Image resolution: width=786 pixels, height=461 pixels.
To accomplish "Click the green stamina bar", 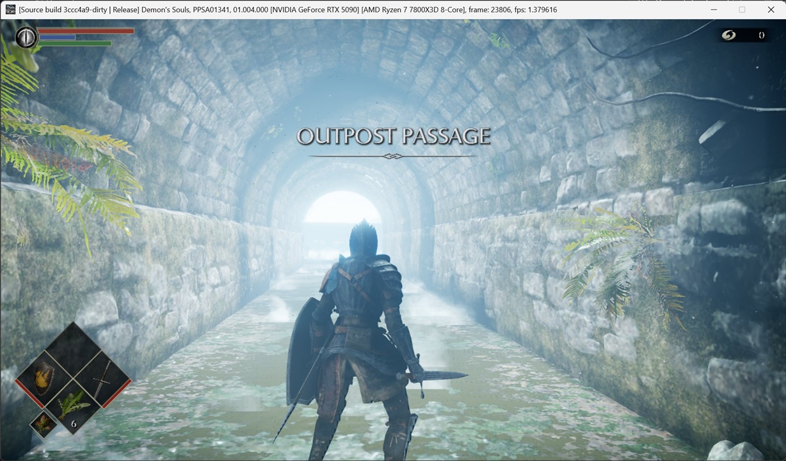I will coord(76,44).
